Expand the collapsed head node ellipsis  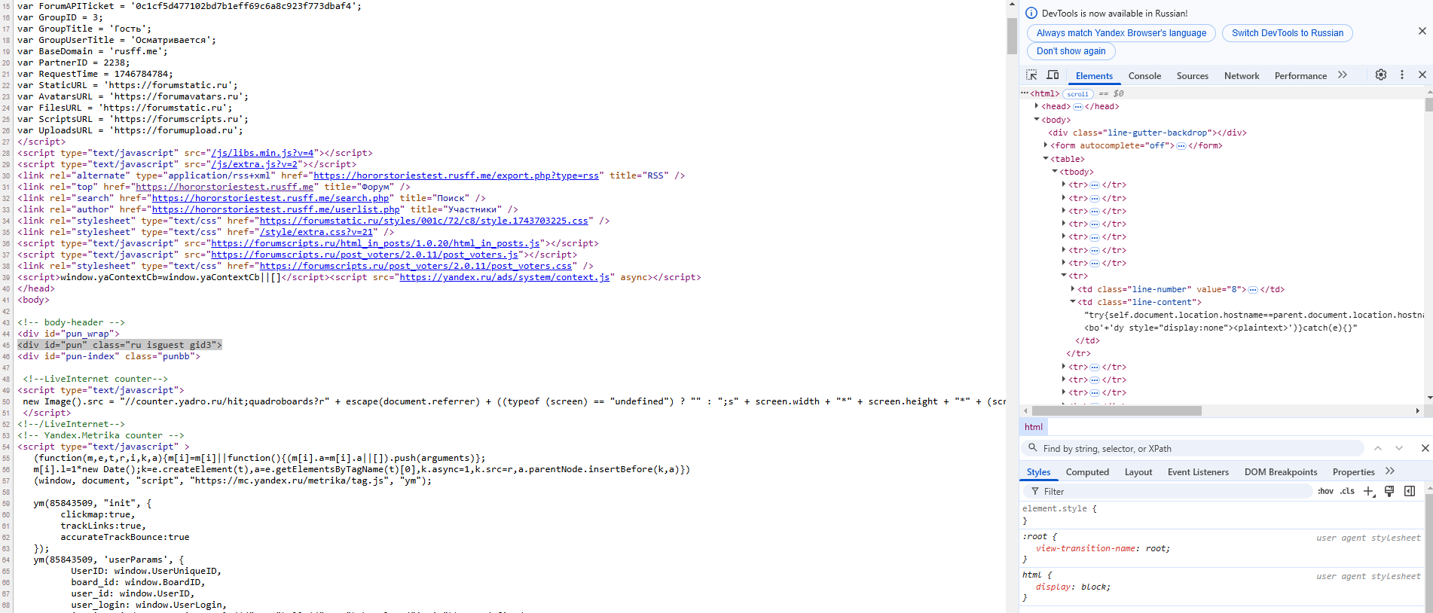tap(1077, 107)
